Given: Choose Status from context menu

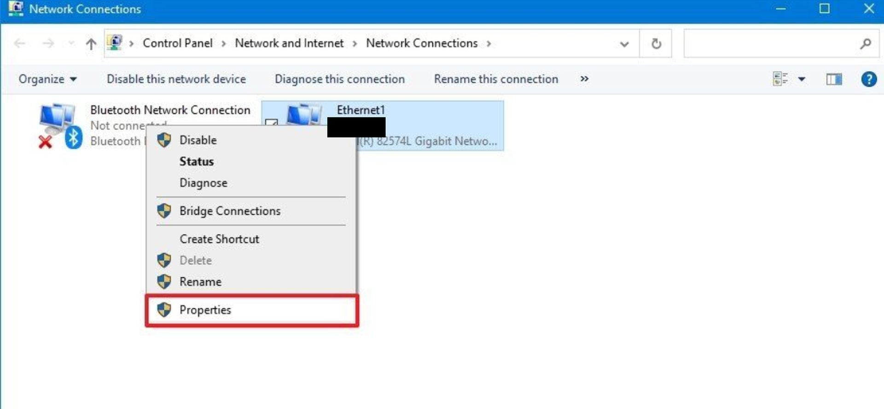Looking at the screenshot, I should click(251, 161).
